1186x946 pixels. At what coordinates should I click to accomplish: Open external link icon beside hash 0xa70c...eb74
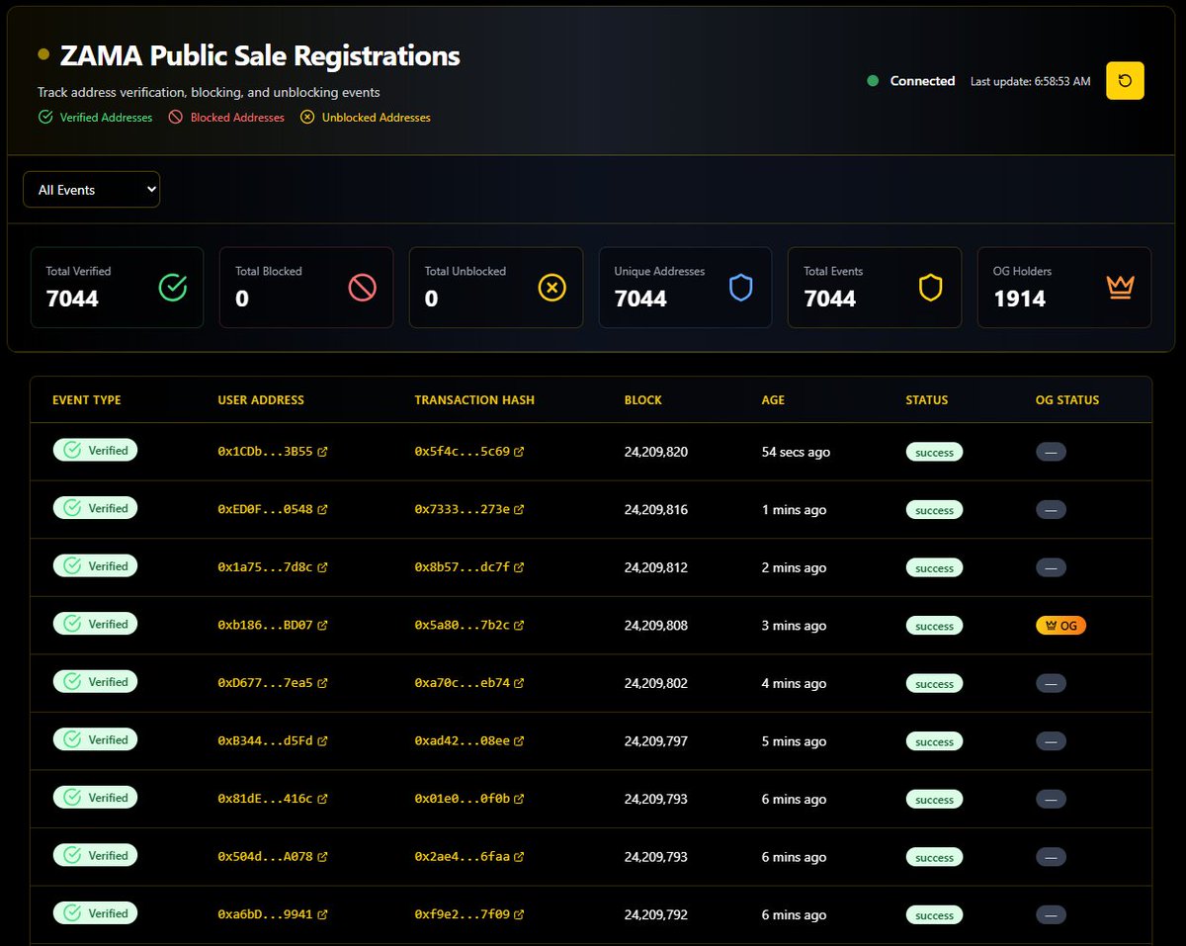pyautogui.click(x=519, y=683)
